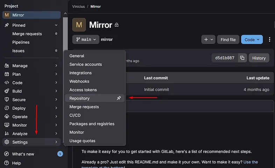Click the Mirror breadcrumb link
The image size is (275, 168).
click(96, 7)
